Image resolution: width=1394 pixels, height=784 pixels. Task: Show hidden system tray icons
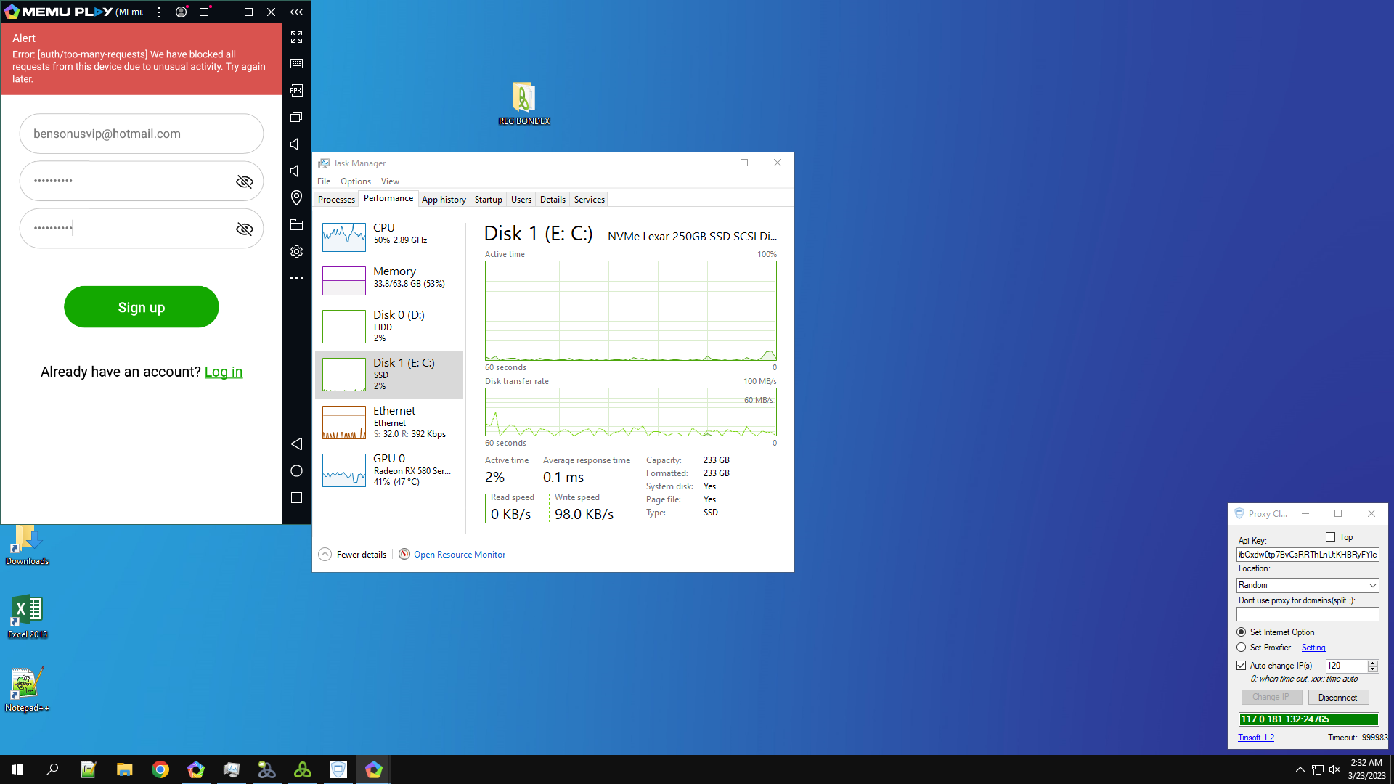coord(1300,769)
